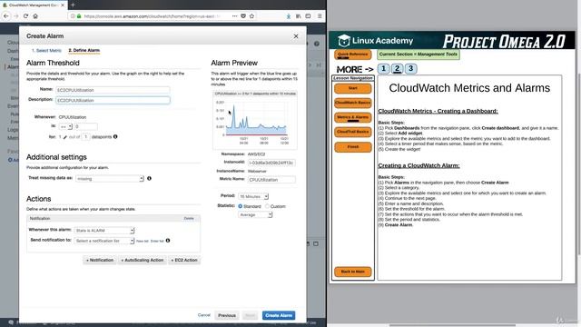The image size is (581, 327).
Task: Open the Metrics & Alarms lesson
Action: [x=353, y=117]
